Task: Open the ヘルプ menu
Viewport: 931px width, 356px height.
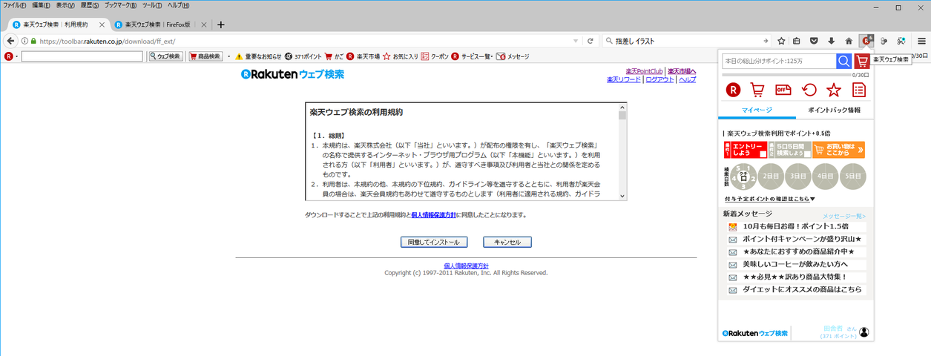Action: click(179, 5)
